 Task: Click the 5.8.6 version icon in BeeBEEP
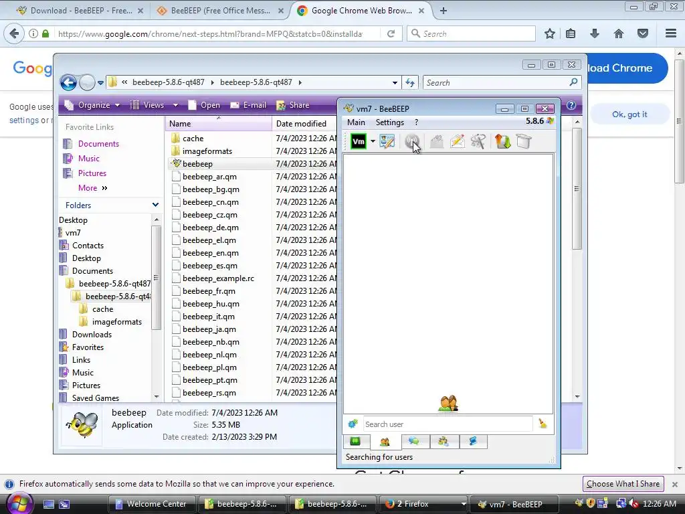(550, 121)
